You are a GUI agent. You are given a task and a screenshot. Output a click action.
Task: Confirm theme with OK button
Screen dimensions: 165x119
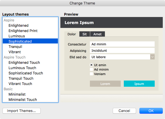tap(151, 111)
